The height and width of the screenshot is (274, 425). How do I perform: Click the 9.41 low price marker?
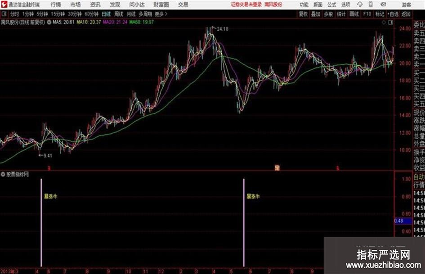click(48, 156)
